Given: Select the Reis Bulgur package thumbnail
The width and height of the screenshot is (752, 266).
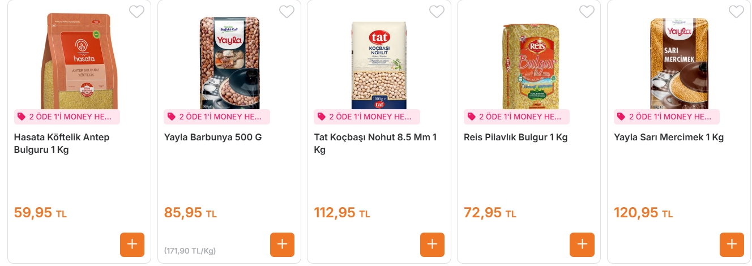Looking at the screenshot, I should tap(529, 62).
